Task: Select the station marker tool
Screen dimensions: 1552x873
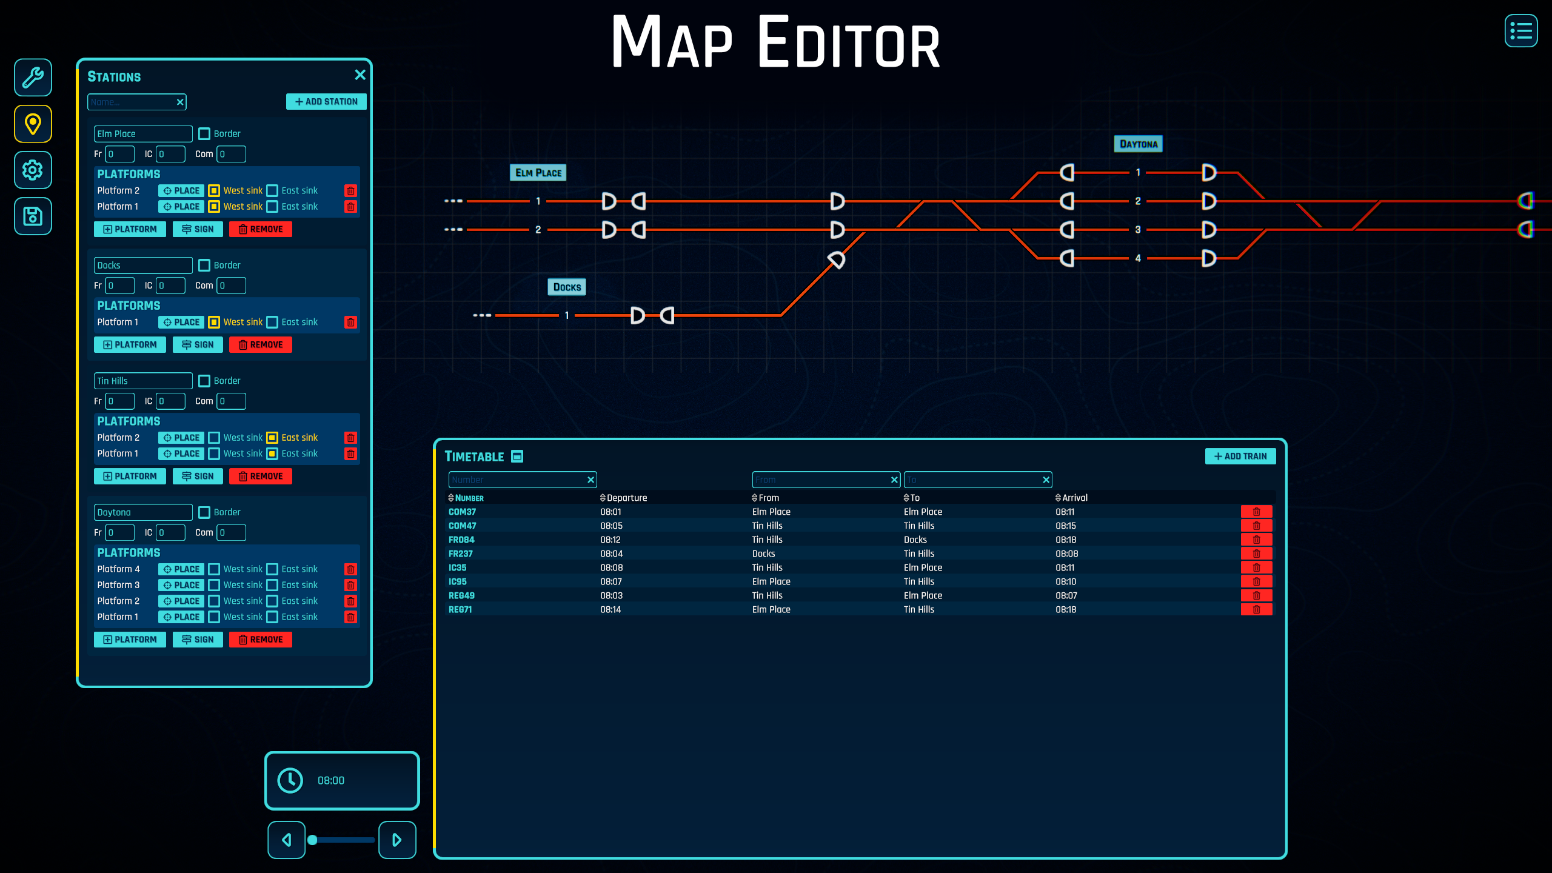Action: (32, 124)
